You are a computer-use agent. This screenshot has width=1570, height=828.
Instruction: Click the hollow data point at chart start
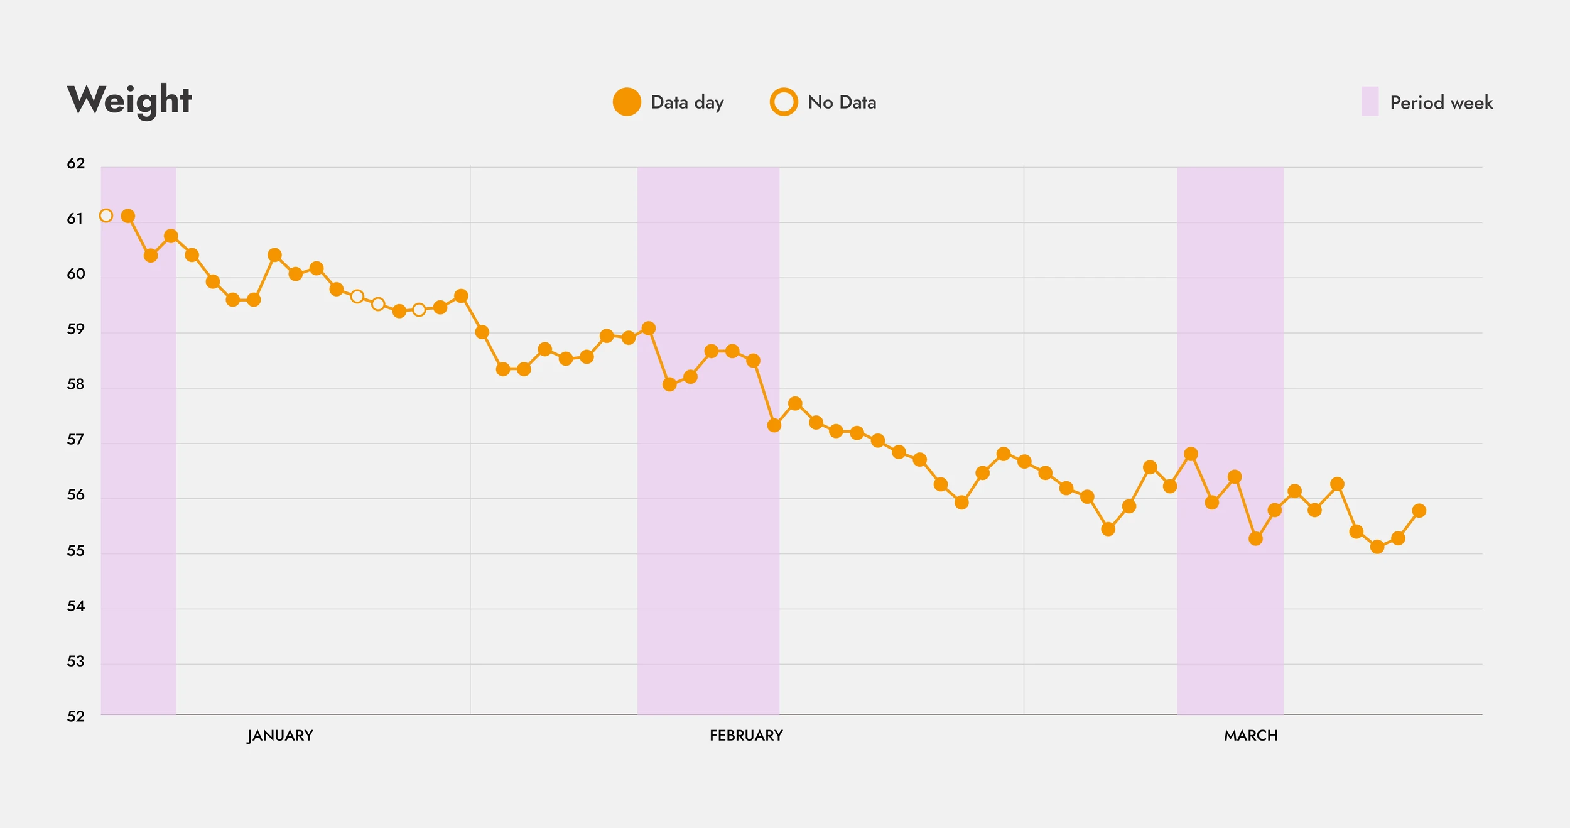[106, 215]
